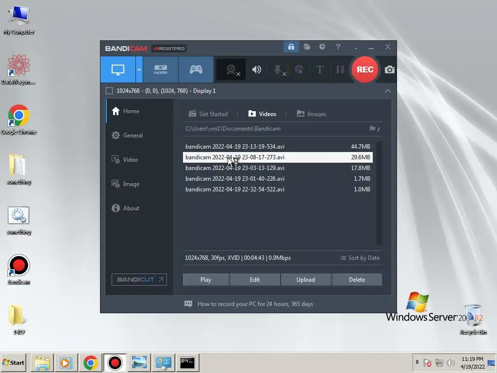This screenshot has width=497, height=373.
Task: Open the Home section in the sidebar
Action: [140, 111]
